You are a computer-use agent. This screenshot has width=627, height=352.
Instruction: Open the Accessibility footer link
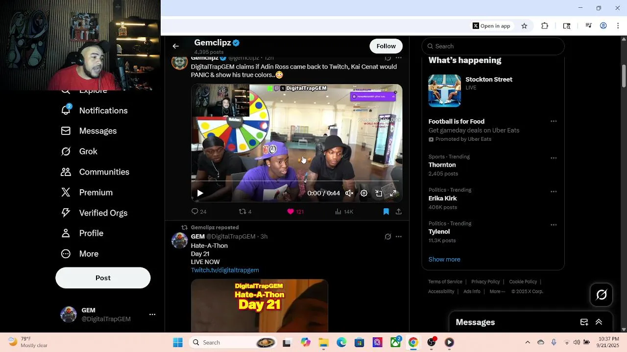coord(441,291)
